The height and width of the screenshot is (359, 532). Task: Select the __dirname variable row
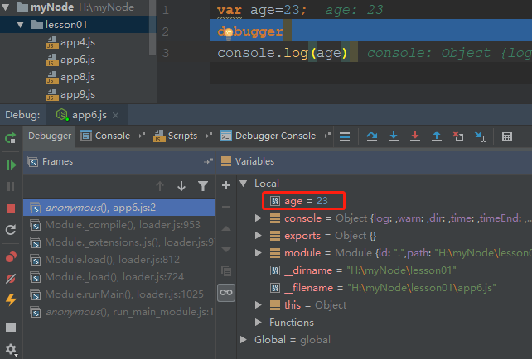click(x=363, y=270)
